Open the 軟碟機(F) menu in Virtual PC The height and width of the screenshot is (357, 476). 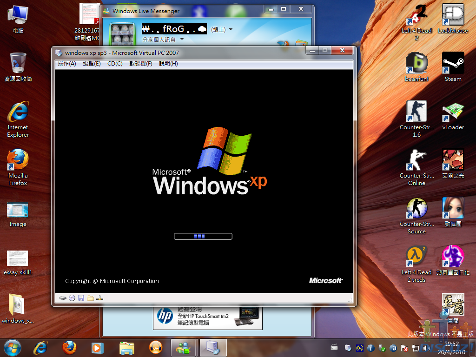click(141, 64)
